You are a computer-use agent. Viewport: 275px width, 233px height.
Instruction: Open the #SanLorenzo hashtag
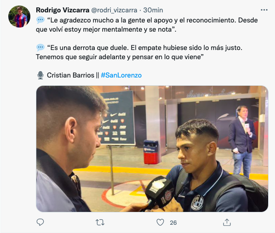[121, 75]
